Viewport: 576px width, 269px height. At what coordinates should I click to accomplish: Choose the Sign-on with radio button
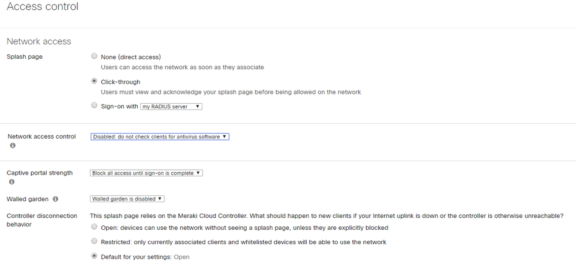point(94,106)
